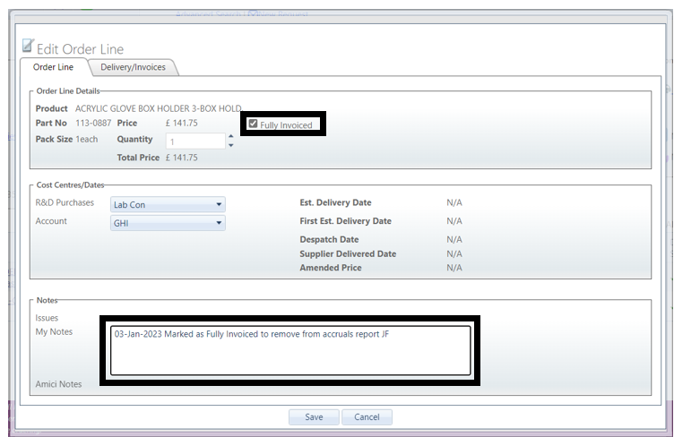Click the part number 113-0887

(x=93, y=123)
